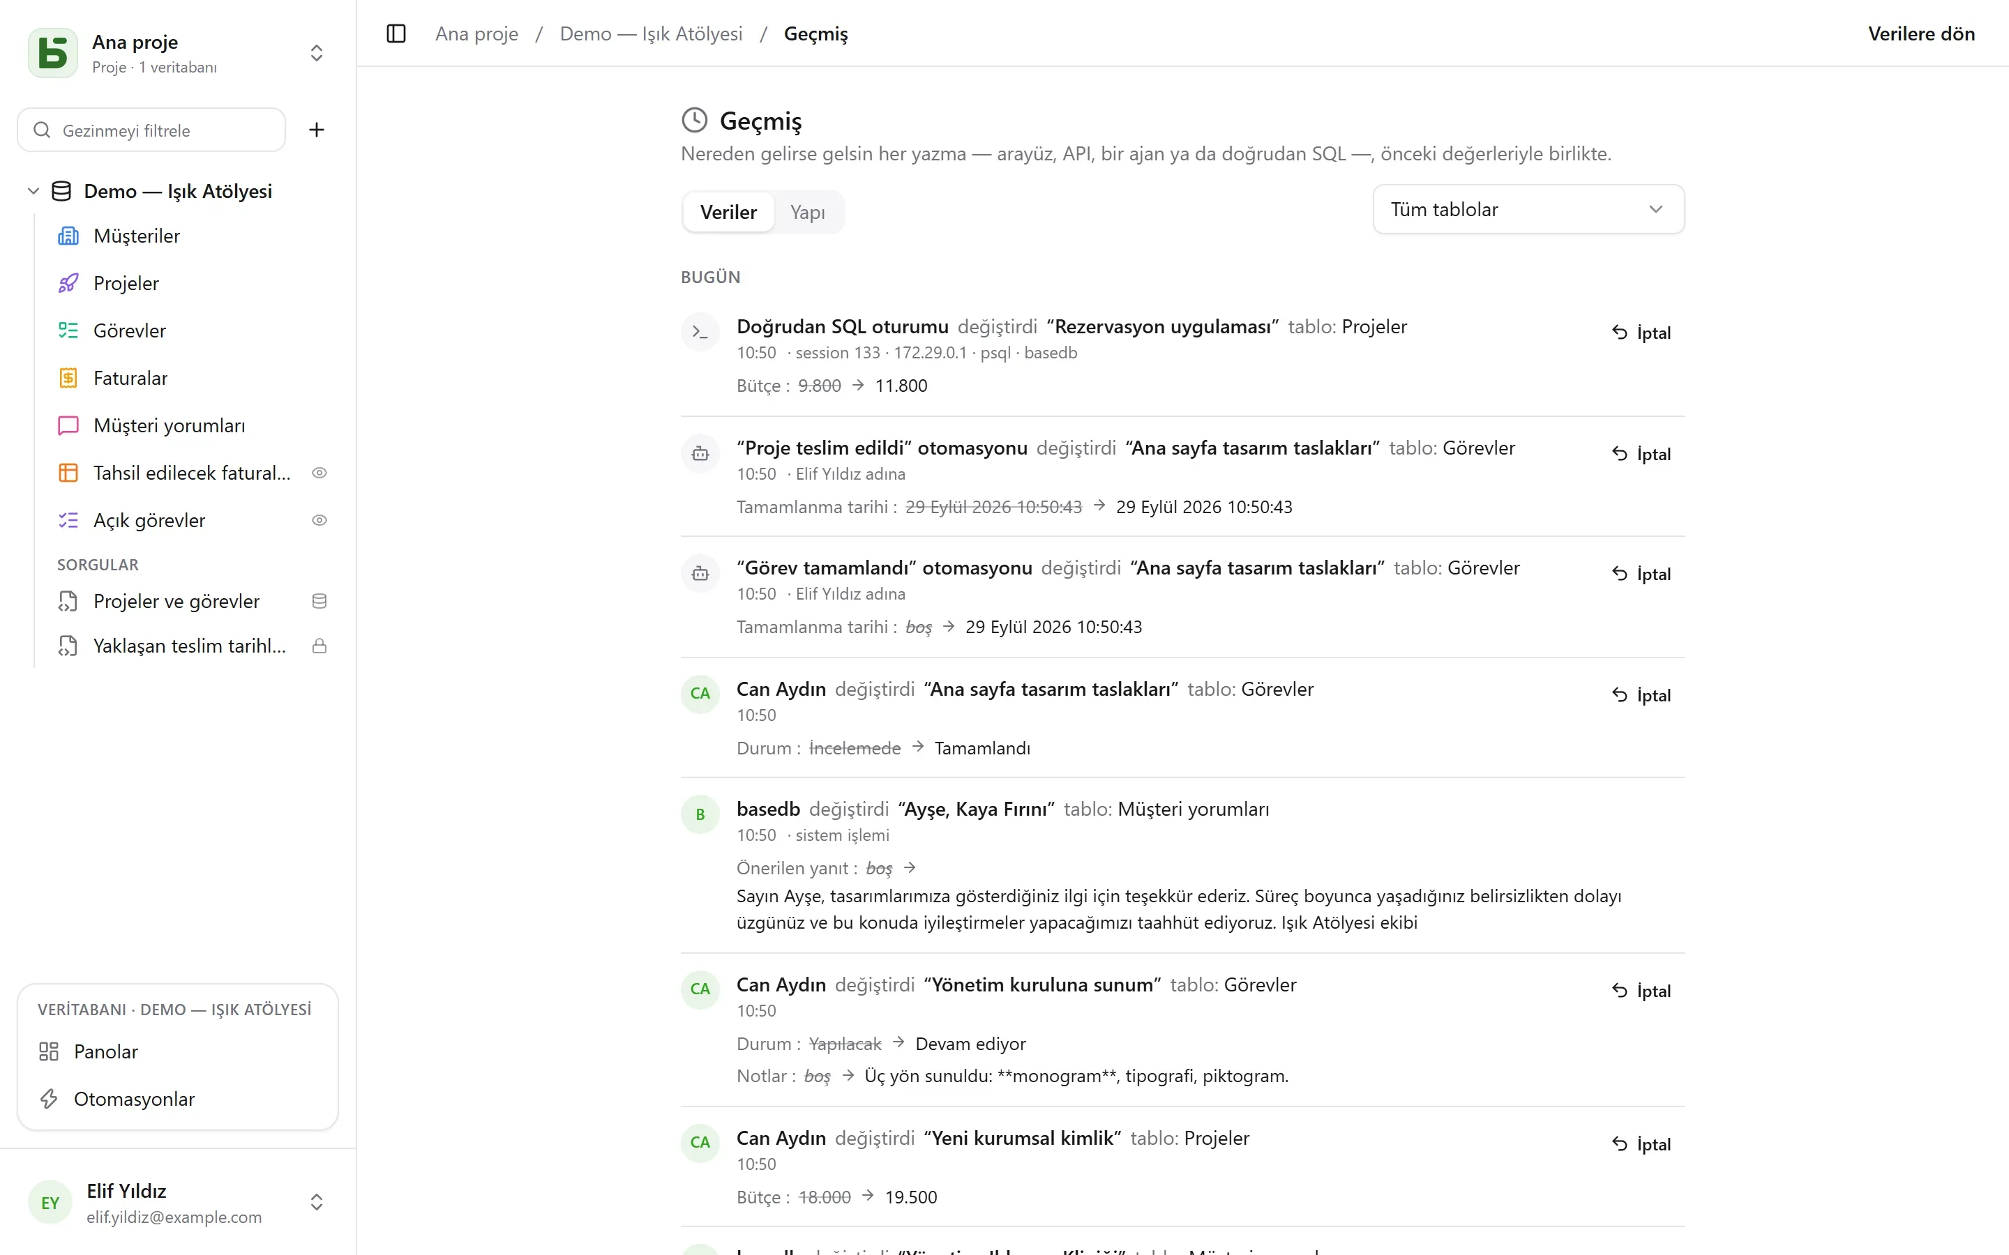Click the rocket icon for Projeler
The image size is (2009, 1255).
click(x=68, y=283)
